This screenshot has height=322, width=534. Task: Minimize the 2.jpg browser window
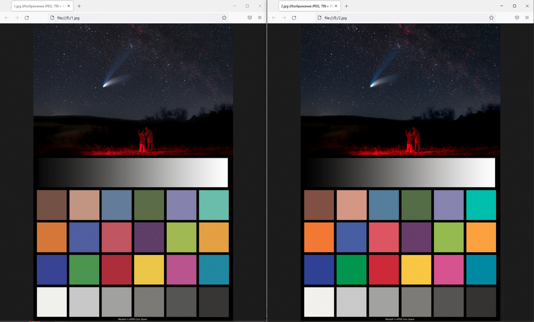coord(501,6)
